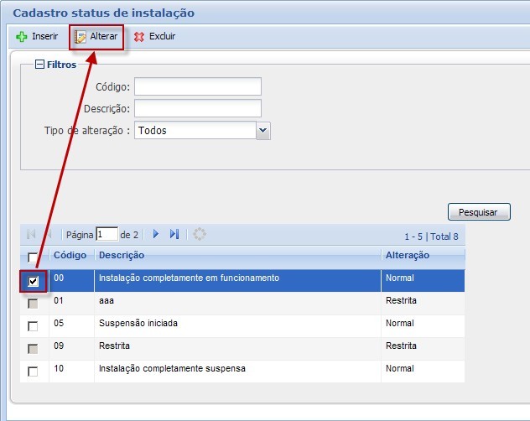The width and height of the screenshot is (530, 421).
Task: Click the Inserir green plus icon
Action: coord(22,37)
